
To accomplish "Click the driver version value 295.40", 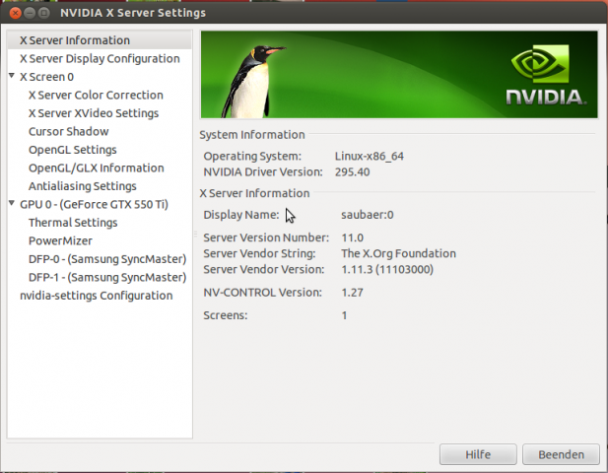I will pyautogui.click(x=352, y=172).
